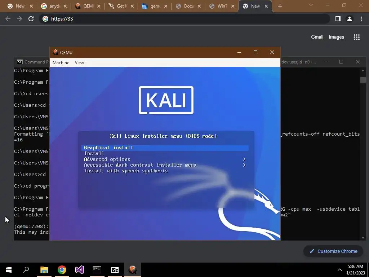Click the Command Prompt scrollbar thumb
369x277 pixels.
(363, 80)
